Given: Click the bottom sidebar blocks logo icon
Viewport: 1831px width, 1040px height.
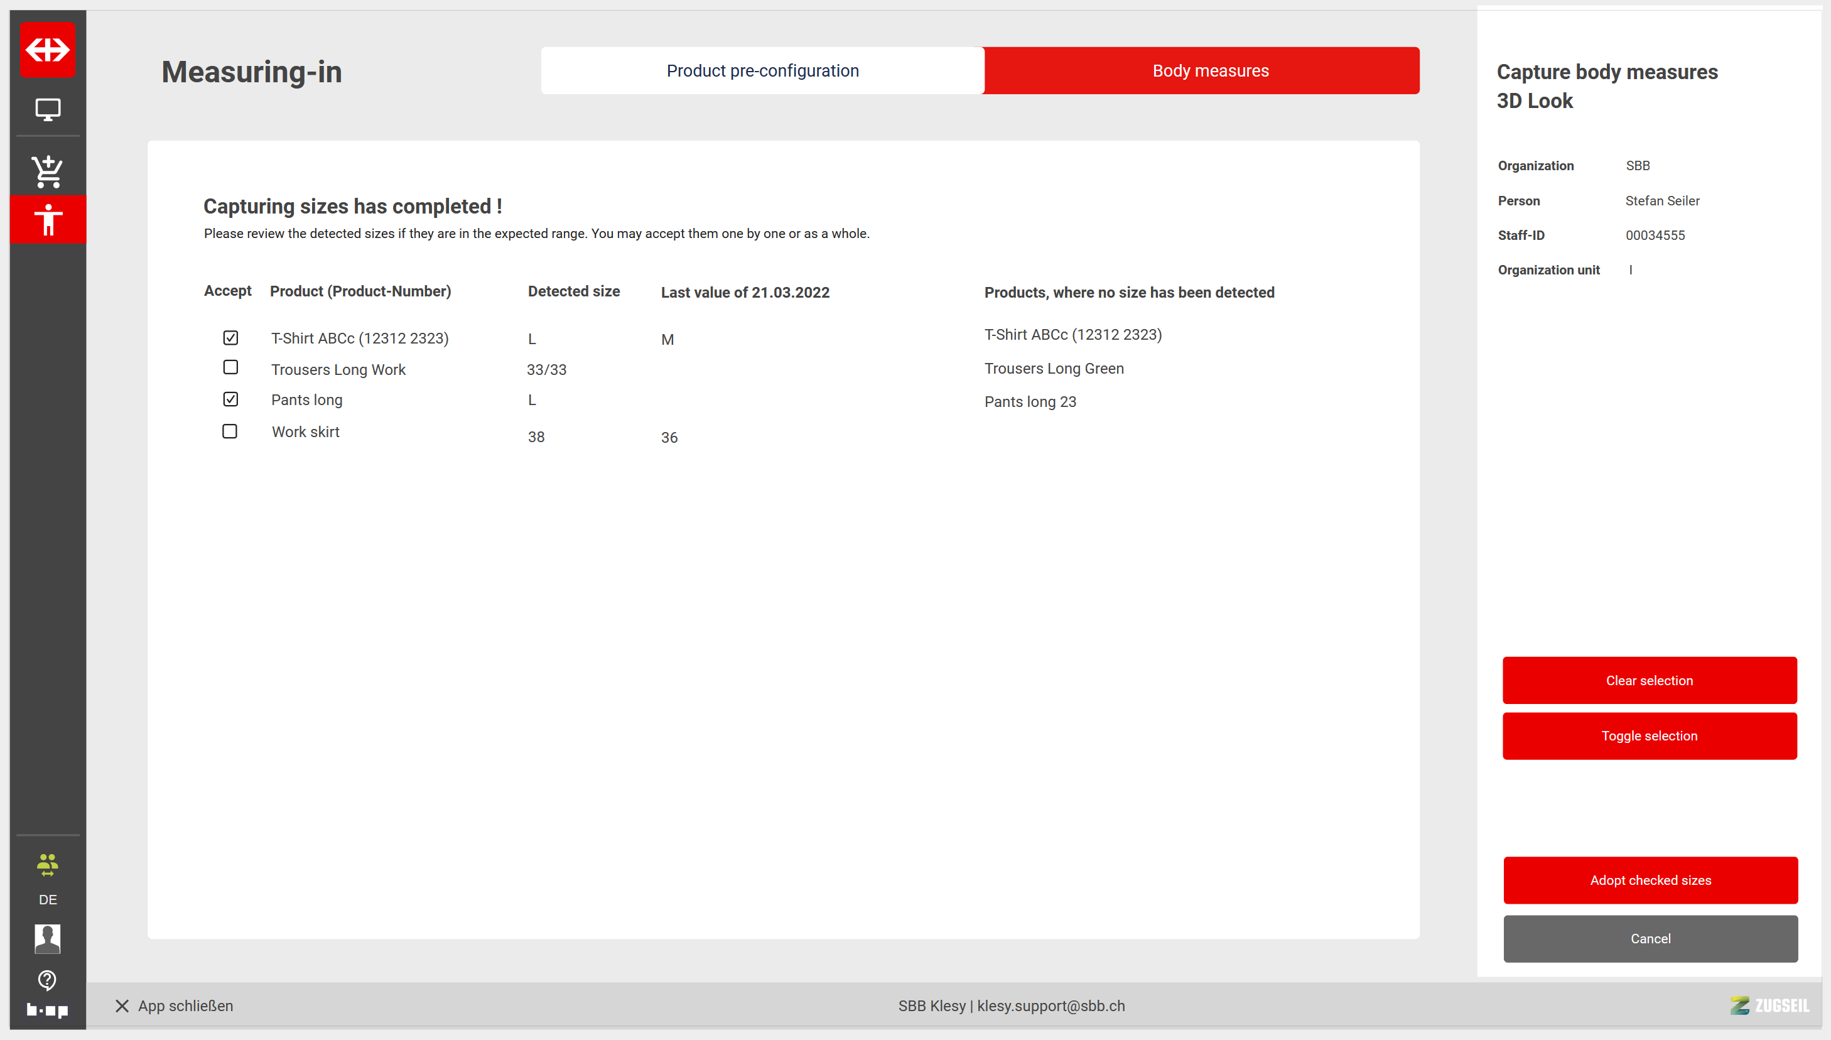Looking at the screenshot, I should coord(47,1010).
